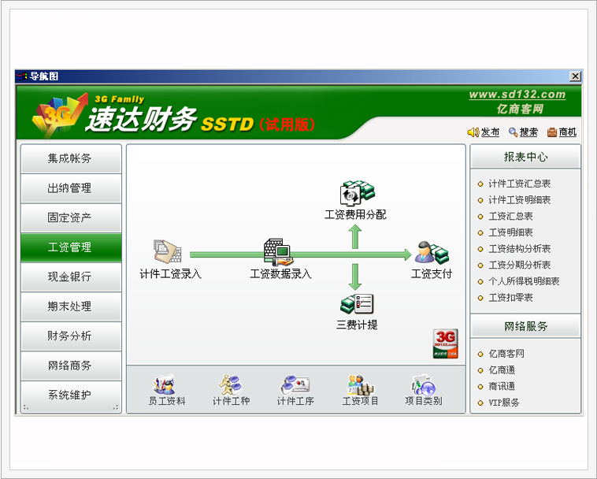Switch to 集成帐务 module
597x479 pixels.
(x=71, y=158)
